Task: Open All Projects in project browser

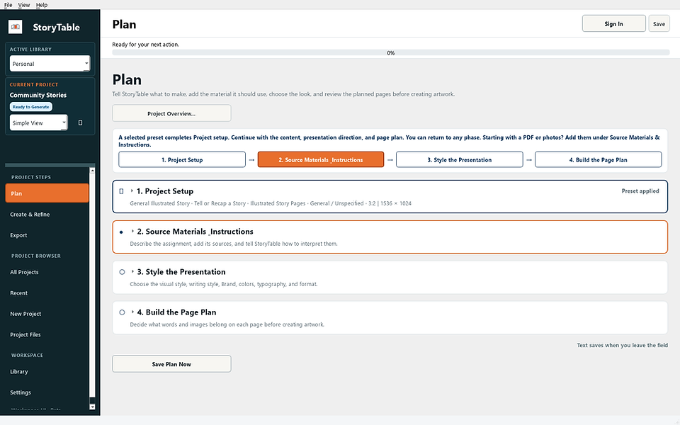Action: [47, 272]
